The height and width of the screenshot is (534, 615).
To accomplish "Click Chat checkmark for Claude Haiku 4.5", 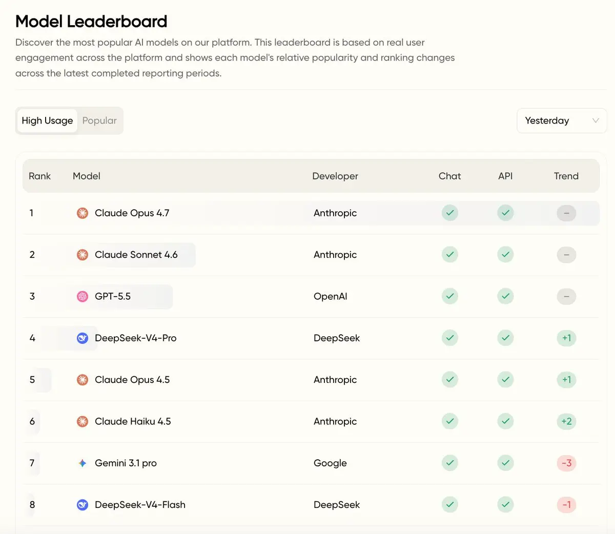I will (450, 421).
